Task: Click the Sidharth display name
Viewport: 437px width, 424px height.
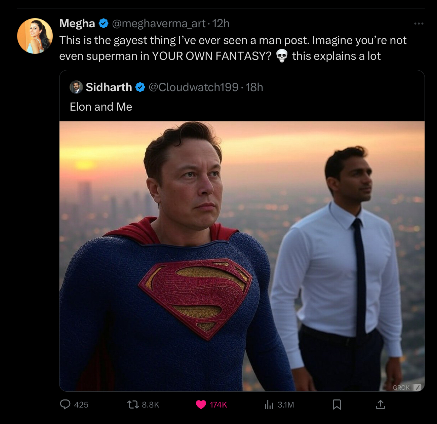Action: point(109,87)
